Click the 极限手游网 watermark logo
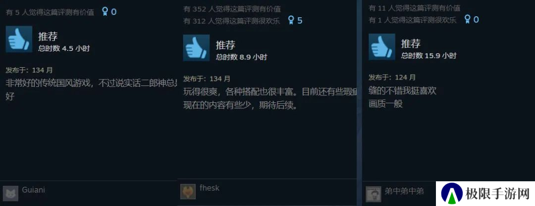This screenshot has width=535, height=206. (485, 193)
